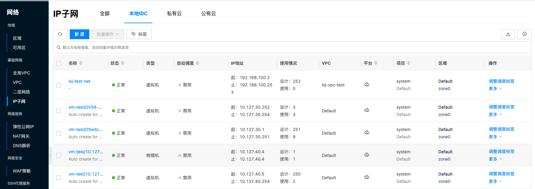Expand 更多 menu in the last row
The image size is (535, 189).
(x=495, y=181)
